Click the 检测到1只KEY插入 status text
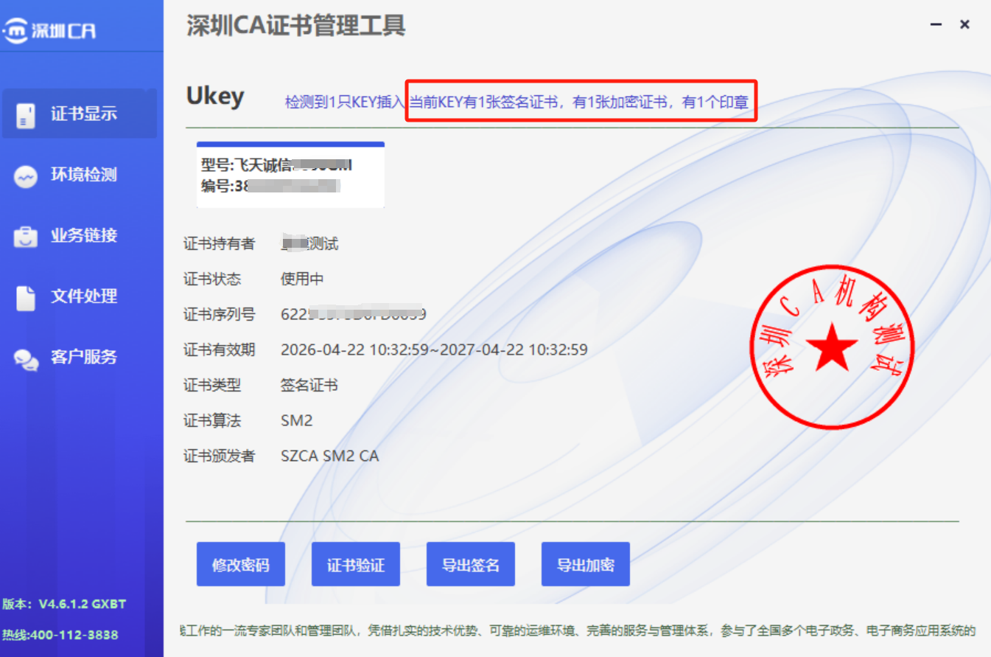Viewport: 991px width, 657px height. tap(346, 102)
